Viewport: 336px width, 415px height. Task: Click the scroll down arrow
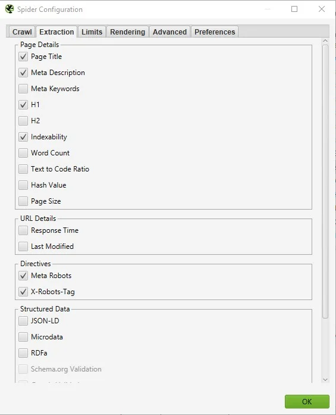325,379
